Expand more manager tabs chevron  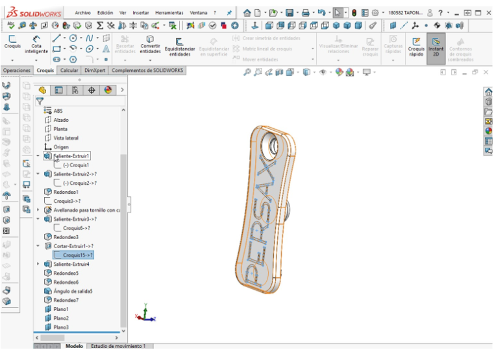pos(122,90)
